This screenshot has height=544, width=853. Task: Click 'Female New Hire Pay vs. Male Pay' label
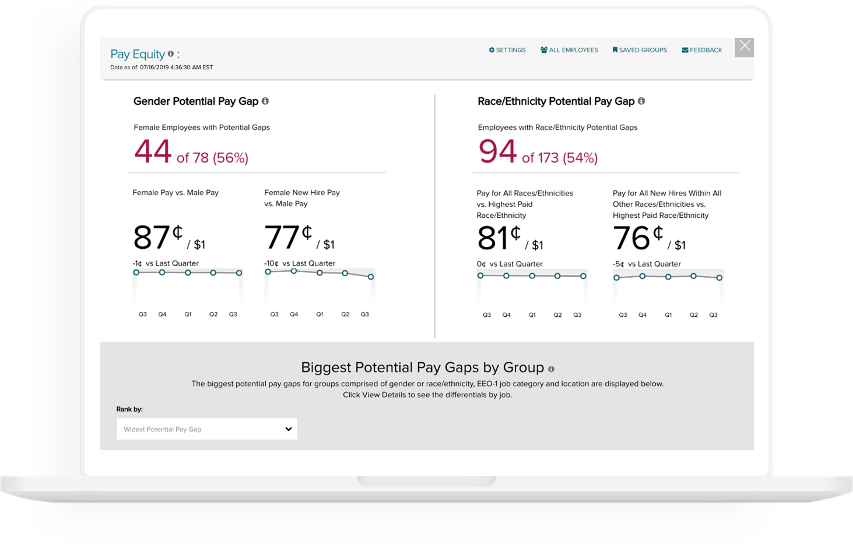click(302, 198)
